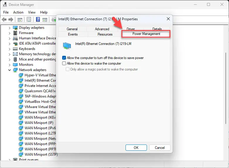Click the Mice and other pointing devices icon
This screenshot has height=168, width=229.
click(x=15, y=59)
